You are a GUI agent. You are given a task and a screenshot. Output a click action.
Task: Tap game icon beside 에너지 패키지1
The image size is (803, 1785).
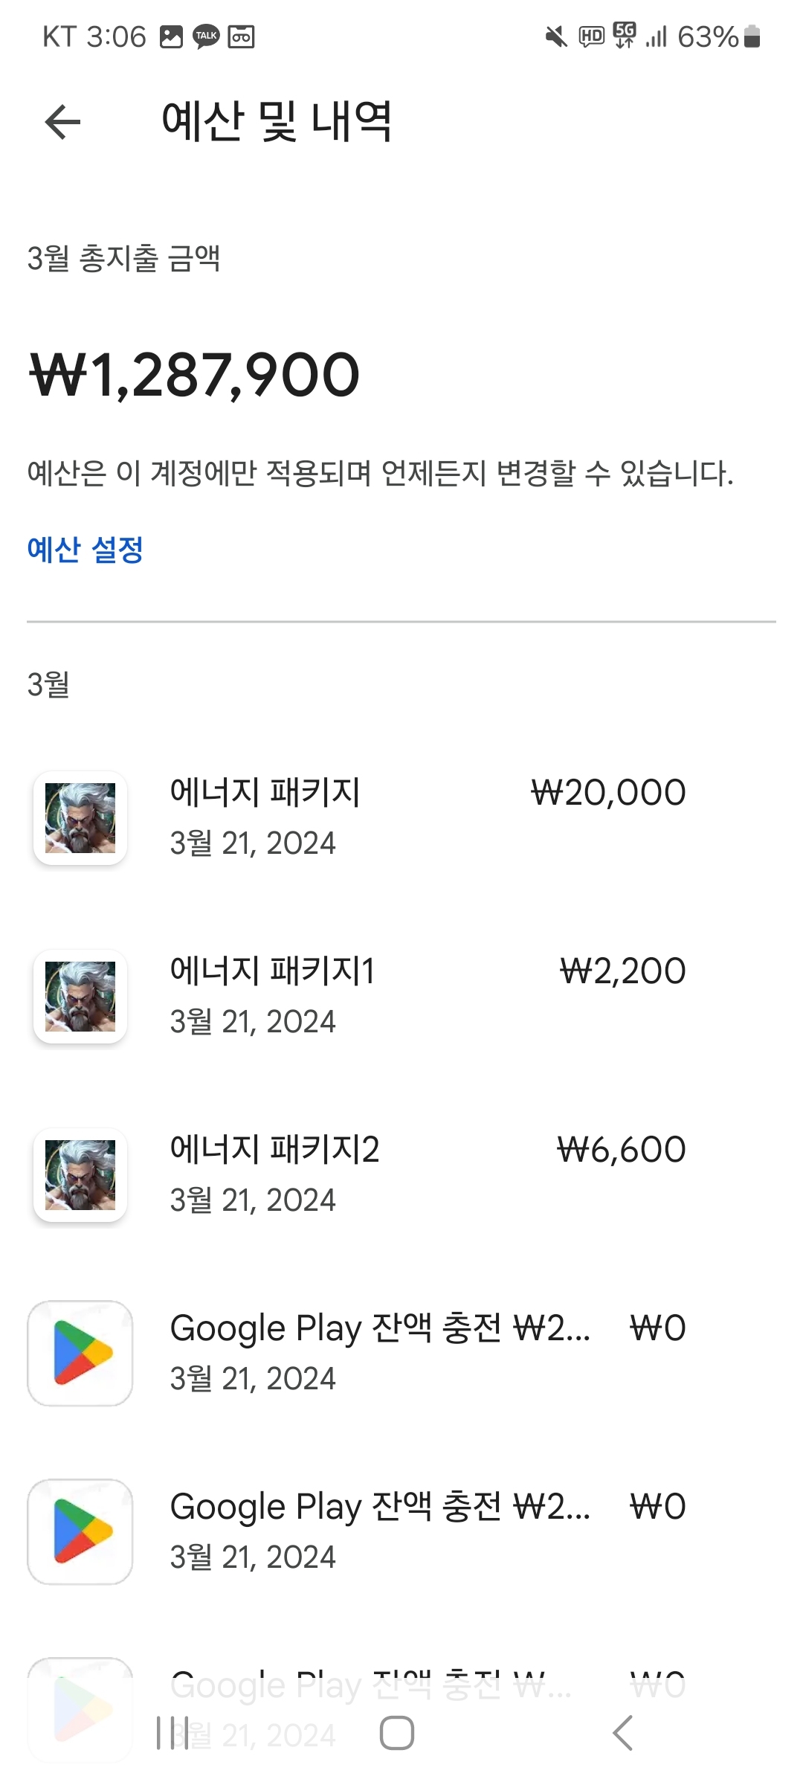tap(80, 996)
